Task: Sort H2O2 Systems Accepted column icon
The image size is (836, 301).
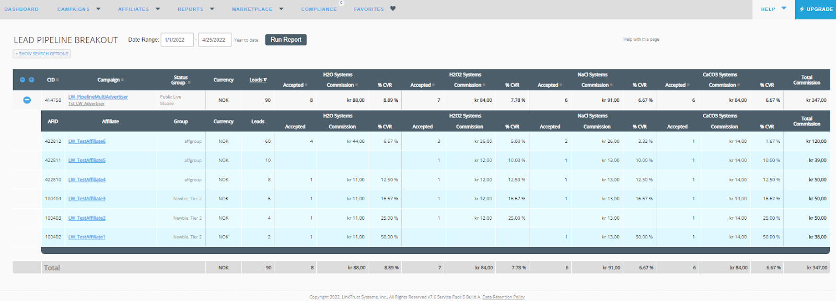Action: click(434, 85)
